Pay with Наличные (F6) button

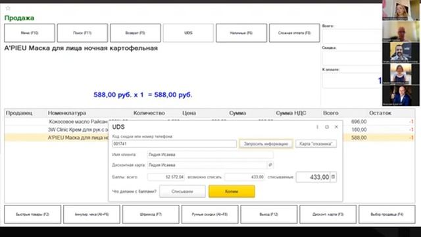tap(241, 33)
